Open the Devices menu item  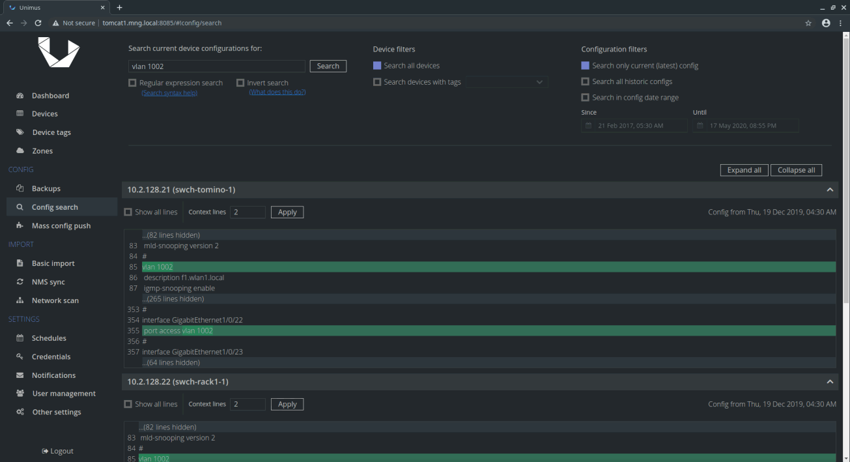(44, 114)
